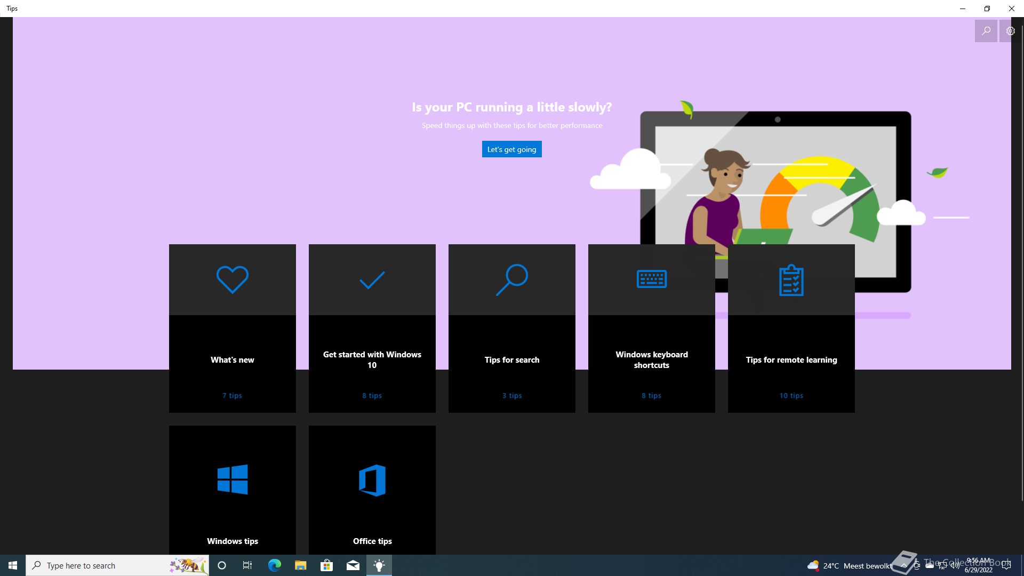The width and height of the screenshot is (1024, 576).
Task: Click the taskbar search input field
Action: (107, 565)
